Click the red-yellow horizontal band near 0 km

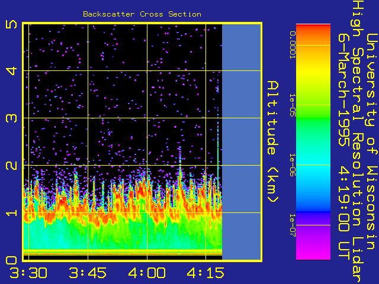pyautogui.click(x=123, y=253)
